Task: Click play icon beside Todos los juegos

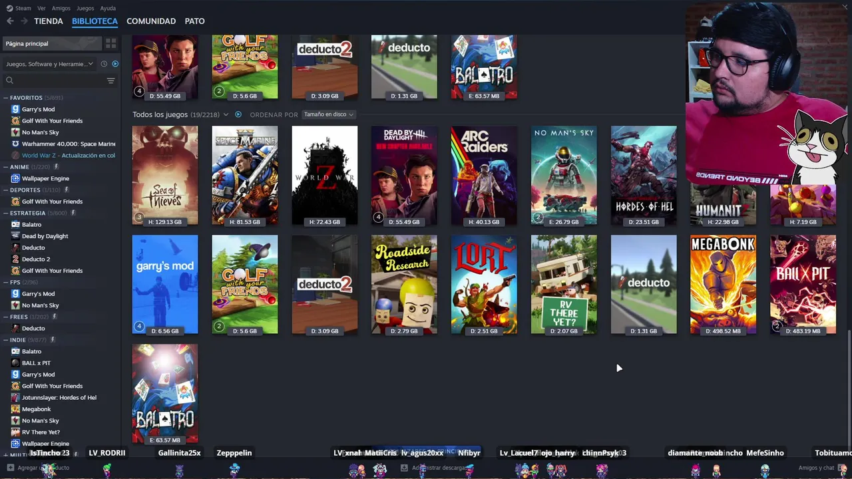Action: coord(238,114)
